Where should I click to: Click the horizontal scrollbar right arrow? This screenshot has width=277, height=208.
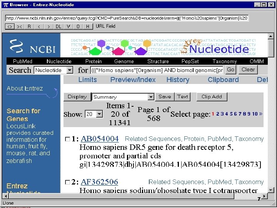pyautogui.click(x=264, y=196)
